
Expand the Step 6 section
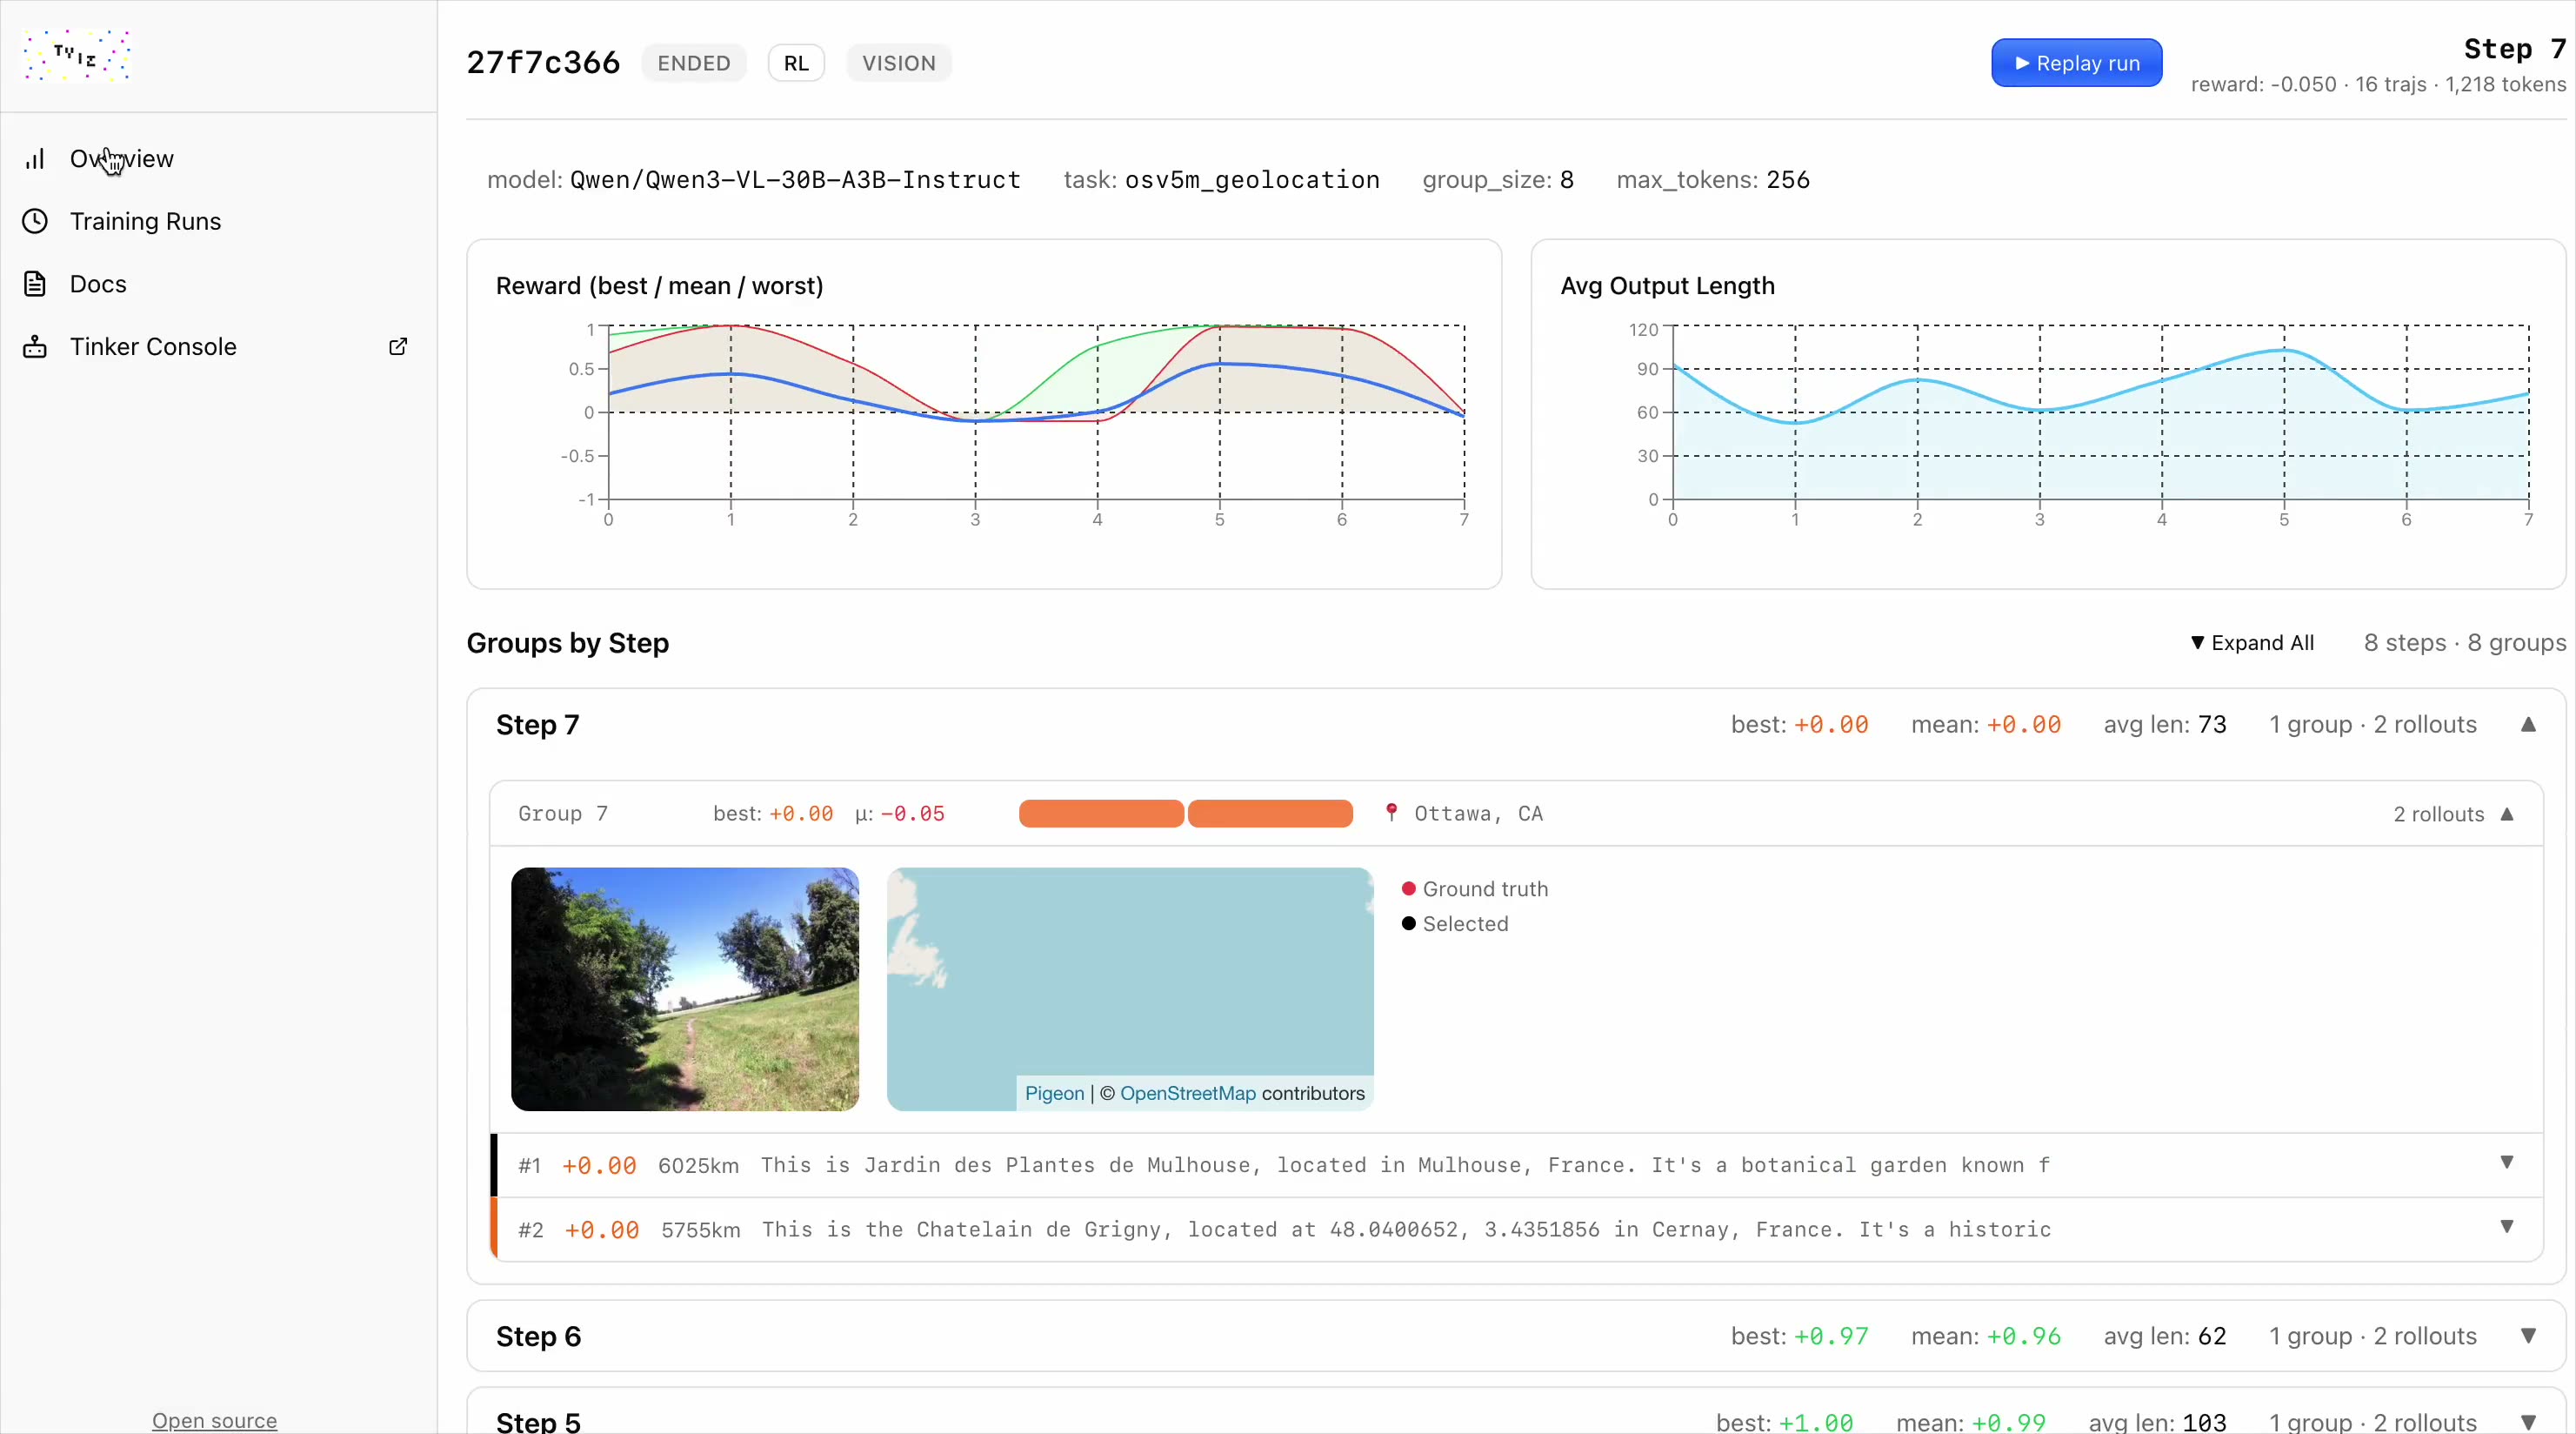coord(2527,1336)
